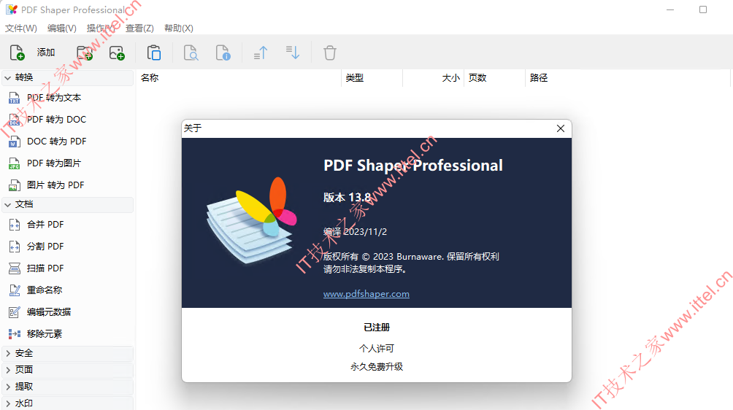
Task: Open the 帮助(X) menu
Action: pyautogui.click(x=179, y=28)
